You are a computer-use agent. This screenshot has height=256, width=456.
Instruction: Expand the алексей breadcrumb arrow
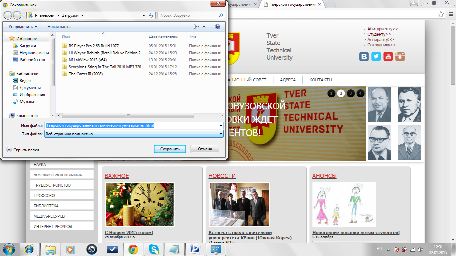[59, 15]
